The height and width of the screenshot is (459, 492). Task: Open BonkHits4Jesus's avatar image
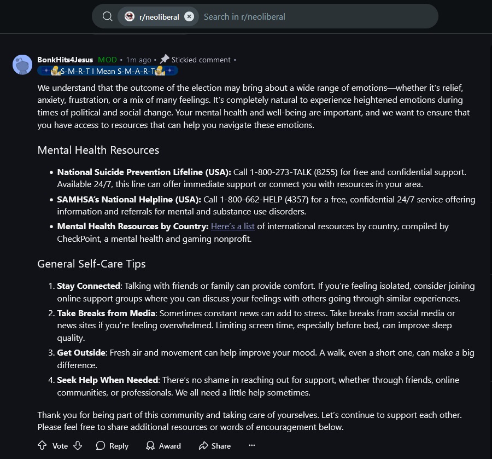click(22, 65)
